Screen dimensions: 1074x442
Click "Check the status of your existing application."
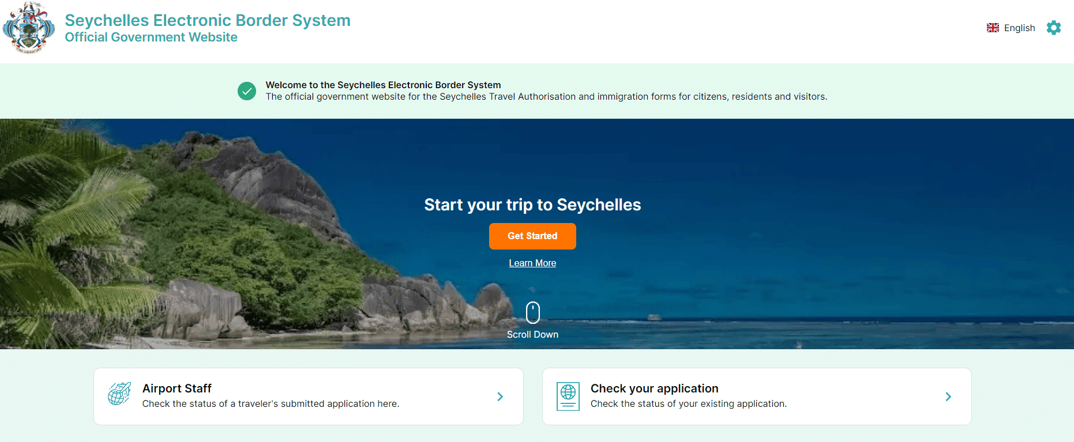coord(689,403)
